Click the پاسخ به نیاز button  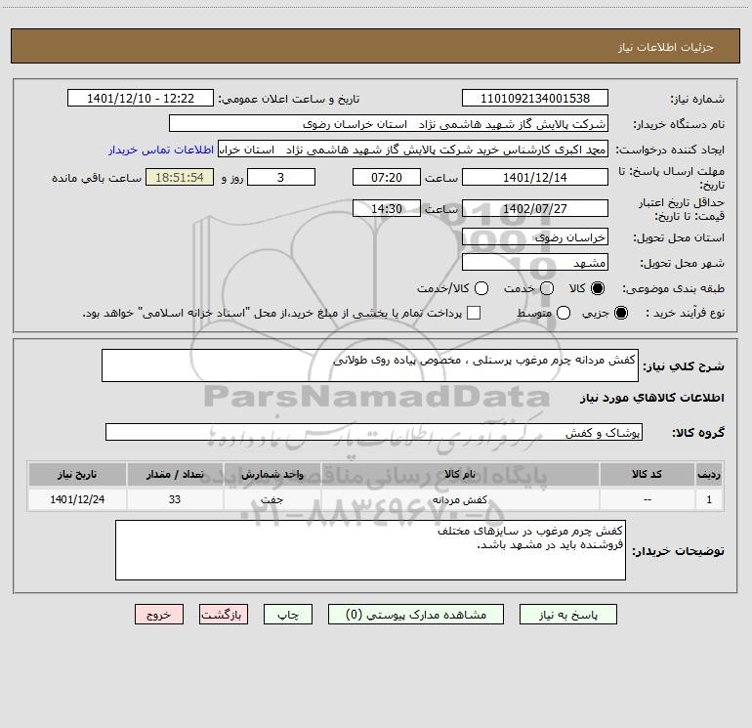click(567, 615)
